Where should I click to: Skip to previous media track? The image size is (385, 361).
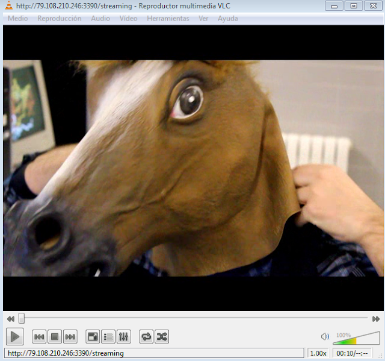[39, 337]
